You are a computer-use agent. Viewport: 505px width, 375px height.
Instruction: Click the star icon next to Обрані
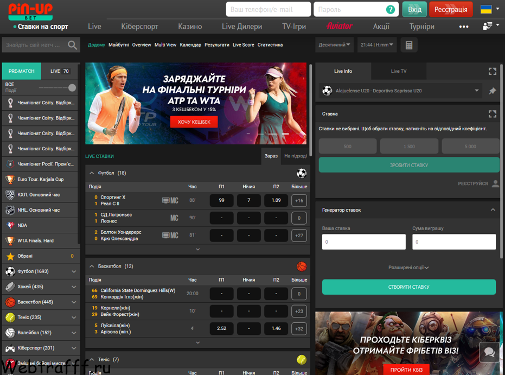(10, 256)
